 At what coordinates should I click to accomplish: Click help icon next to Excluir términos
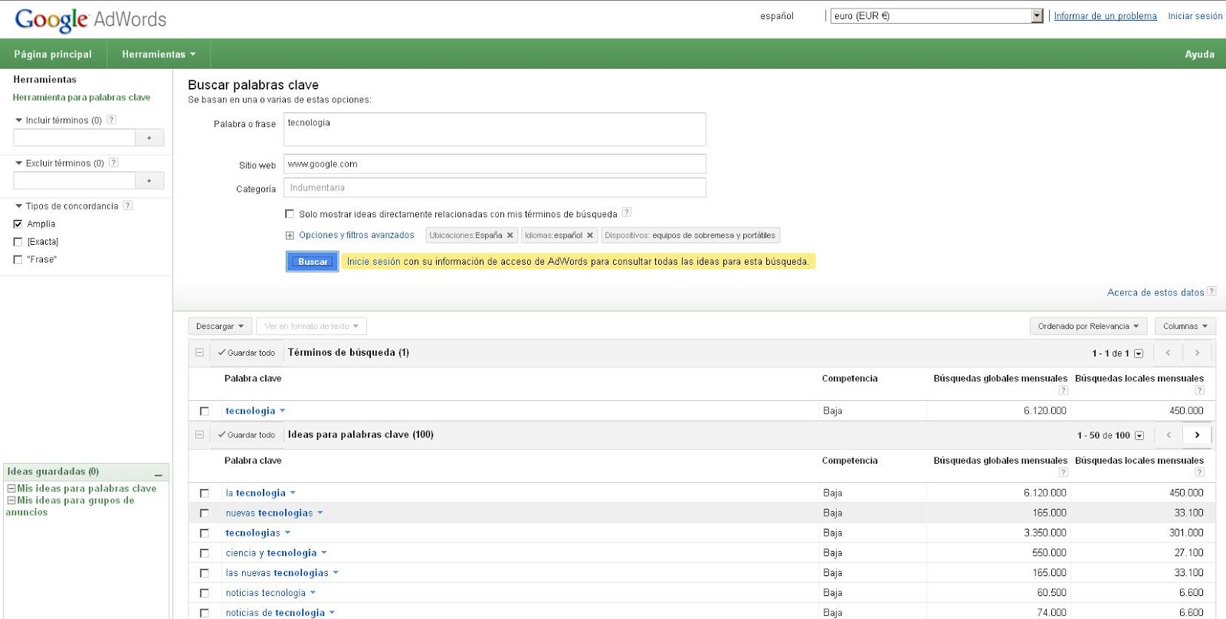pyautogui.click(x=113, y=162)
